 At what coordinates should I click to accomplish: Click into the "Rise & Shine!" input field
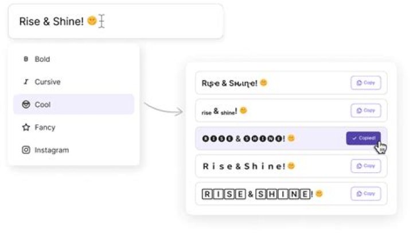[x=116, y=21]
